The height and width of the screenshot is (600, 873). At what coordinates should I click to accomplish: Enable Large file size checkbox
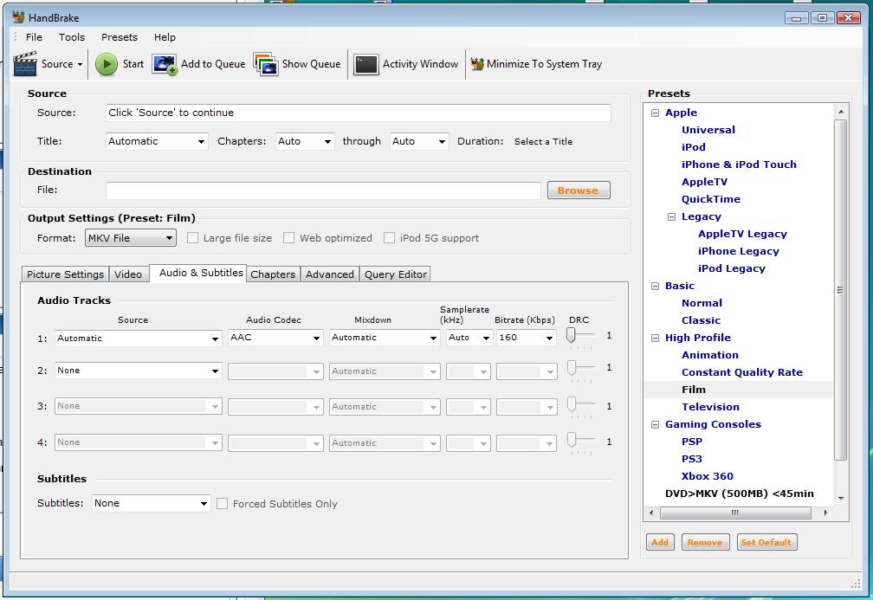tap(192, 238)
